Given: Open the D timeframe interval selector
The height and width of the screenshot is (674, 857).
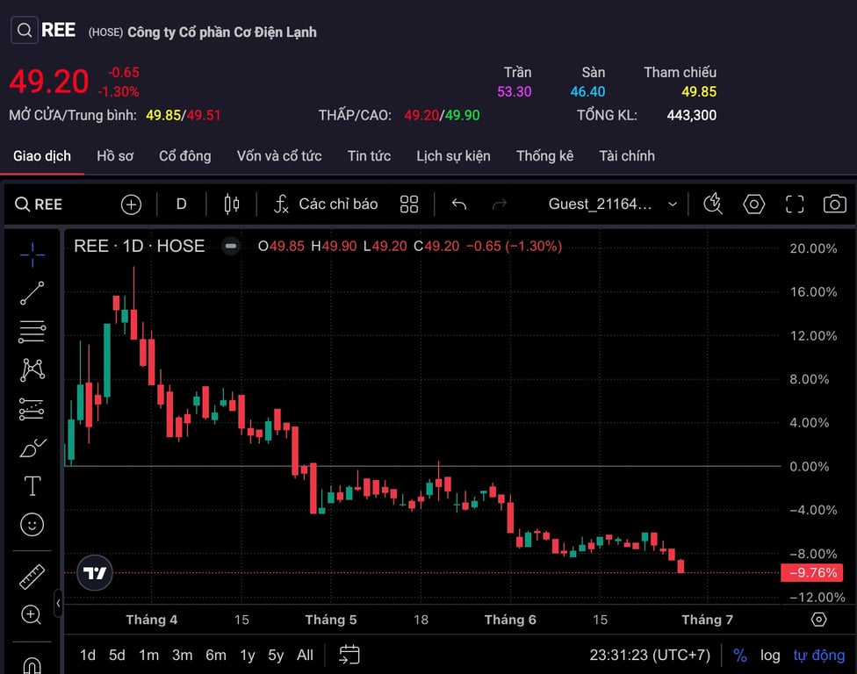Looking at the screenshot, I should (182, 204).
